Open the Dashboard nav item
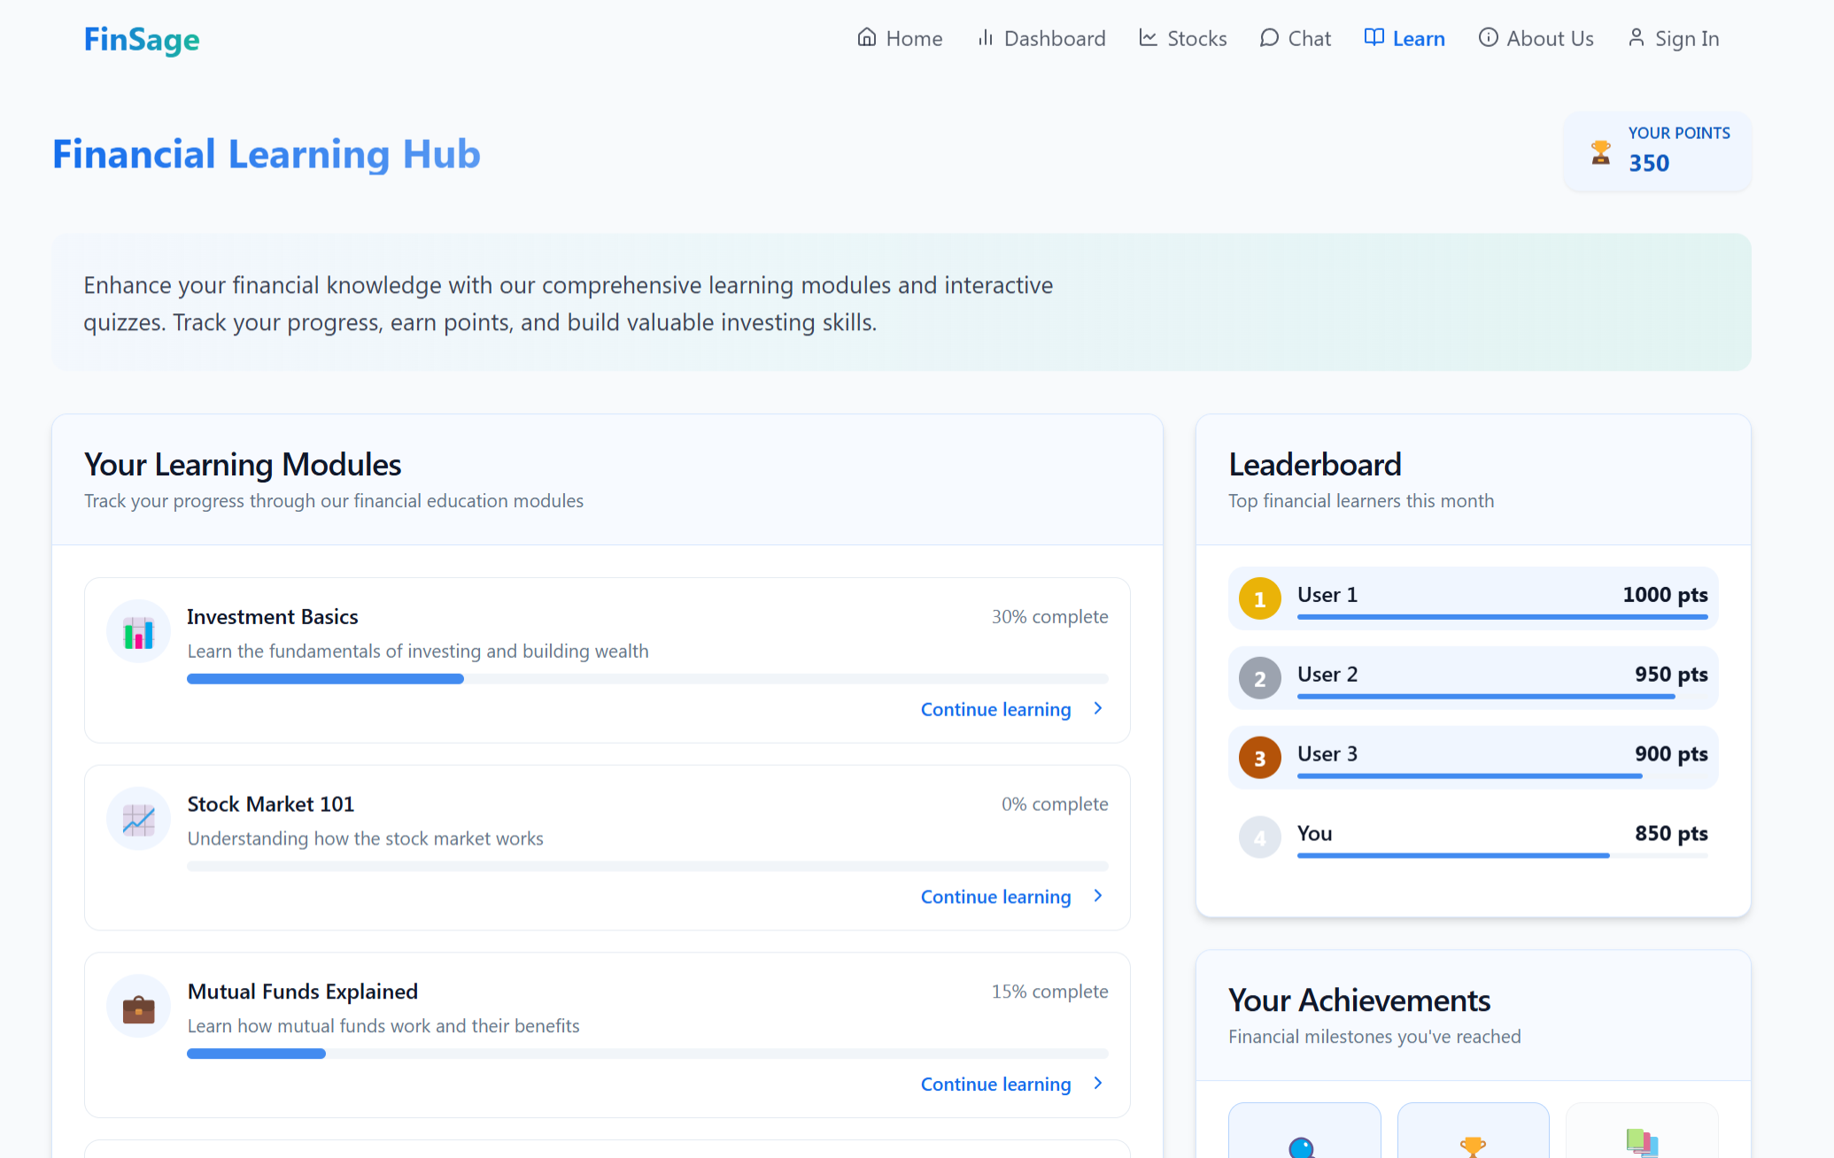 [1041, 39]
